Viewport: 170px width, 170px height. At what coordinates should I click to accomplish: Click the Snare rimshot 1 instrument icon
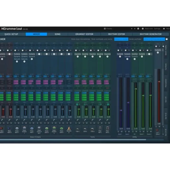[24, 128]
